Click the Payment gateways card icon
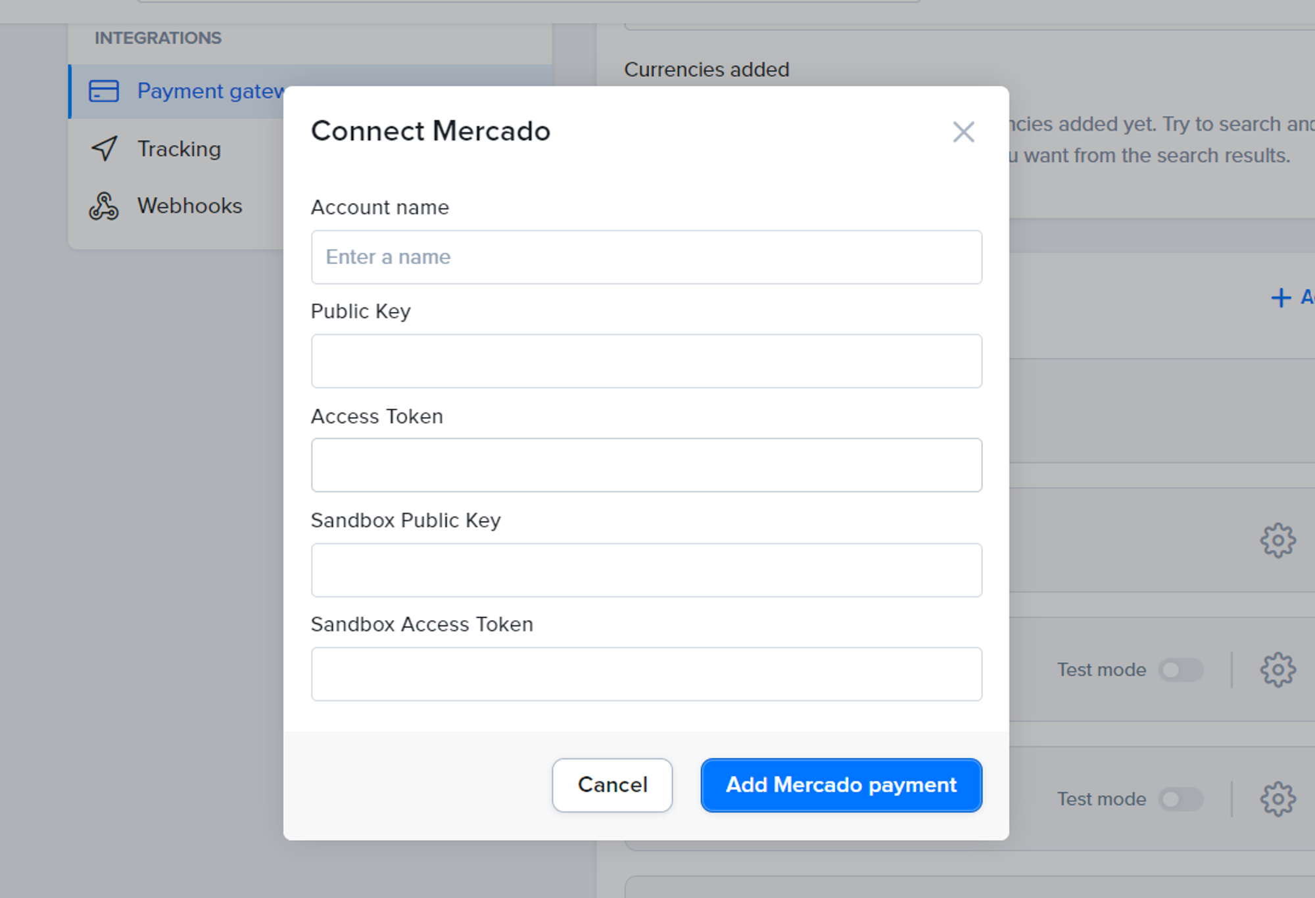This screenshot has height=898, width=1315. [x=104, y=91]
